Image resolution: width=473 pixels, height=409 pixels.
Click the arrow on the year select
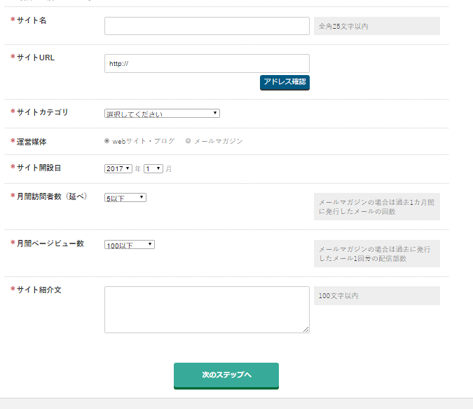(128, 168)
